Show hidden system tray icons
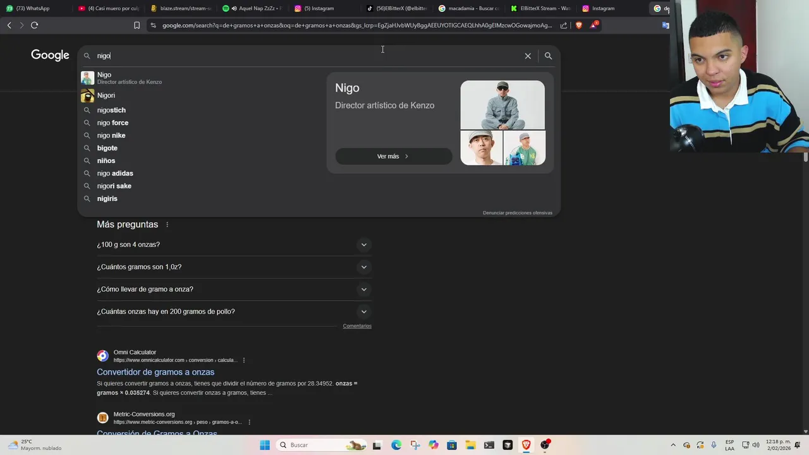Viewport: 809px width, 455px height. point(672,445)
